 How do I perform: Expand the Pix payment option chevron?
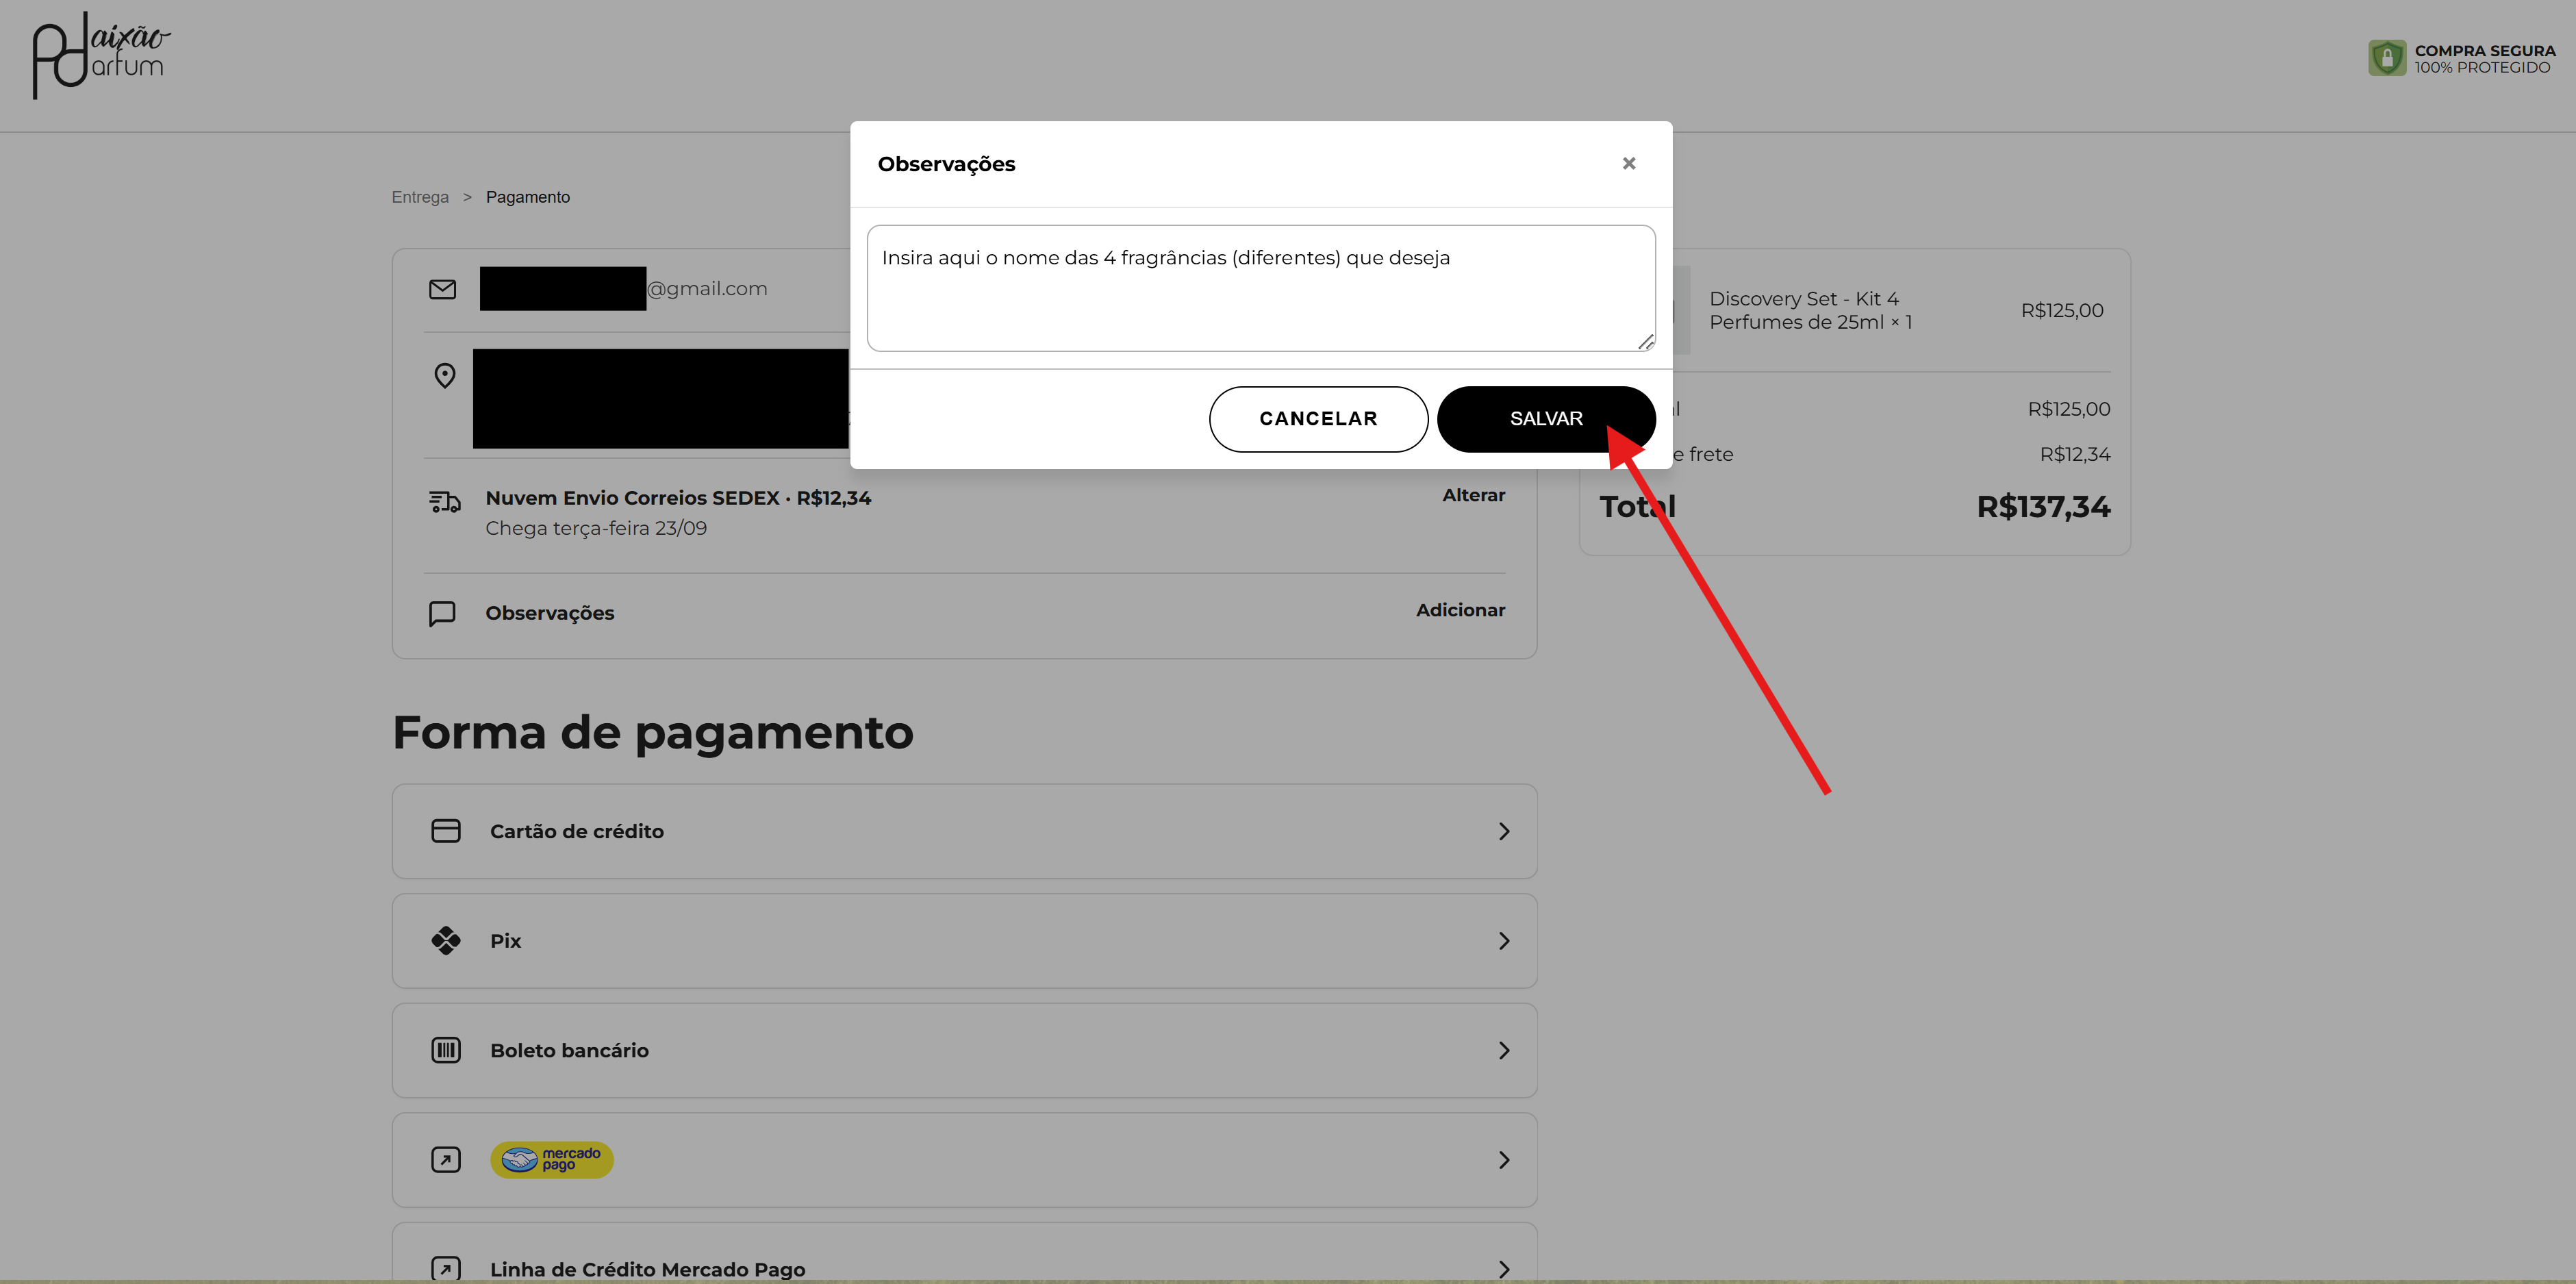1504,941
